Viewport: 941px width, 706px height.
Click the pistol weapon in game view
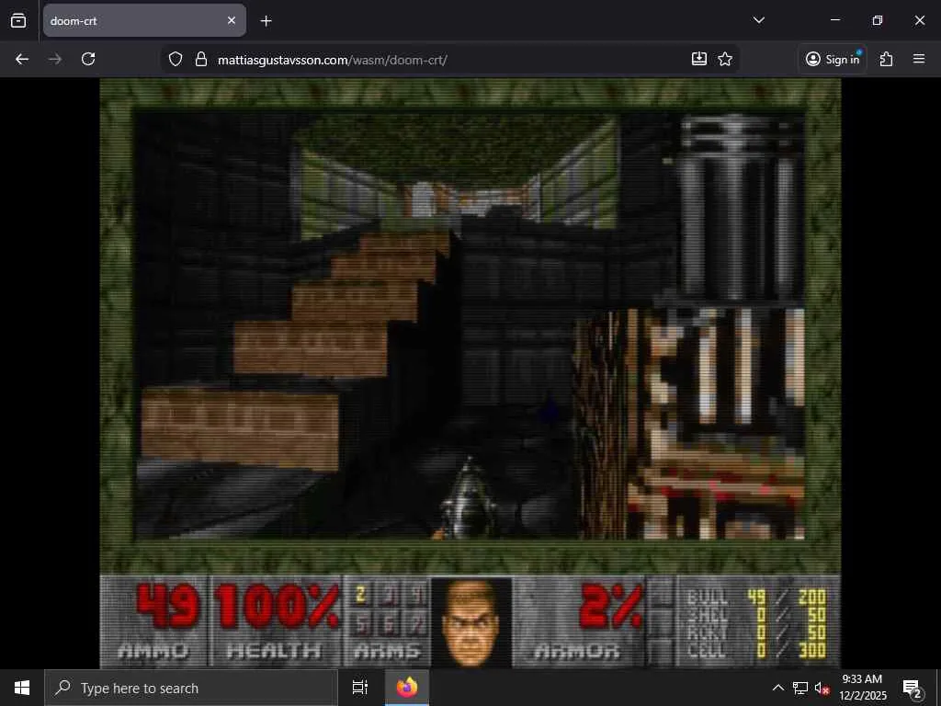tap(468, 498)
